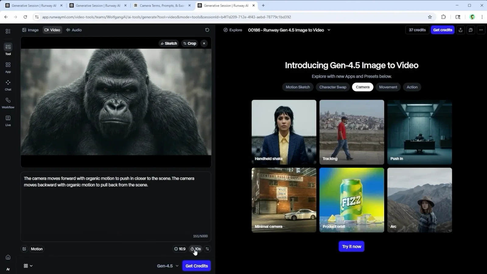
Task: Open the generation settings sliders icon
Action: (x=207, y=249)
